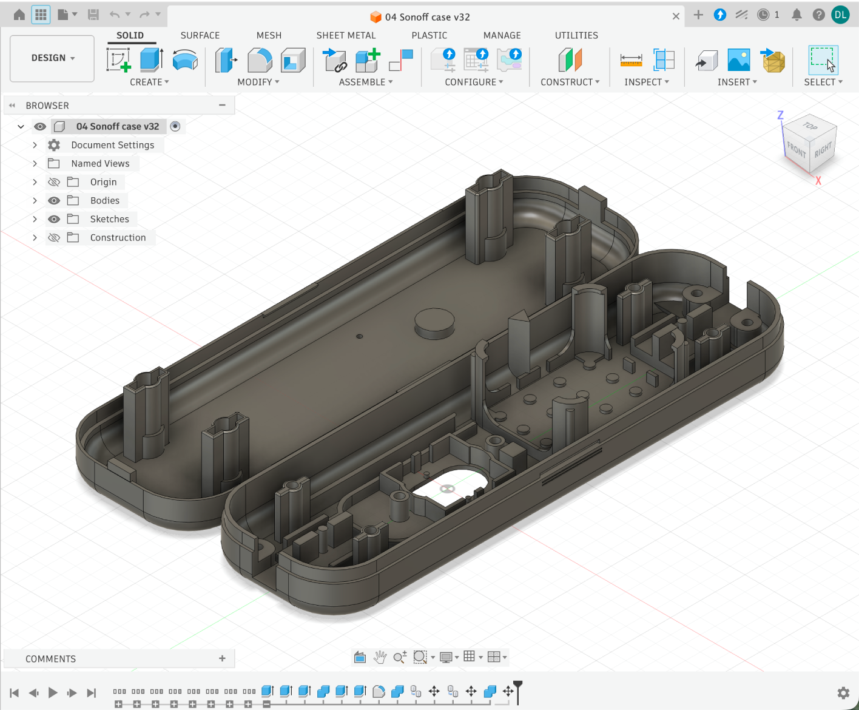Select the Create Sketch tool
Image resolution: width=859 pixels, height=710 pixels.
click(x=118, y=60)
